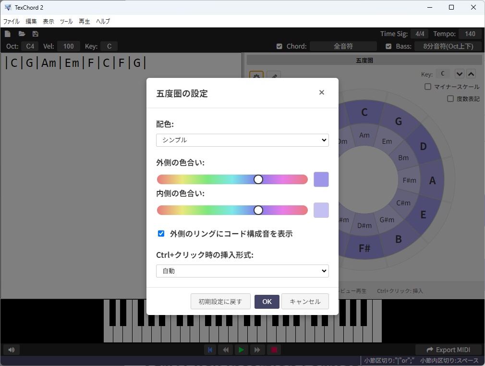485x366 pixels.
Task: Open the Ctrl+クリック時の挿入形式 dropdown showing 自動
Action: [242, 271]
